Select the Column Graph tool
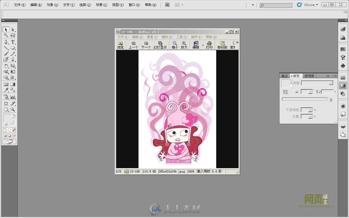Viewport: 349px width, 218px height. (13, 97)
